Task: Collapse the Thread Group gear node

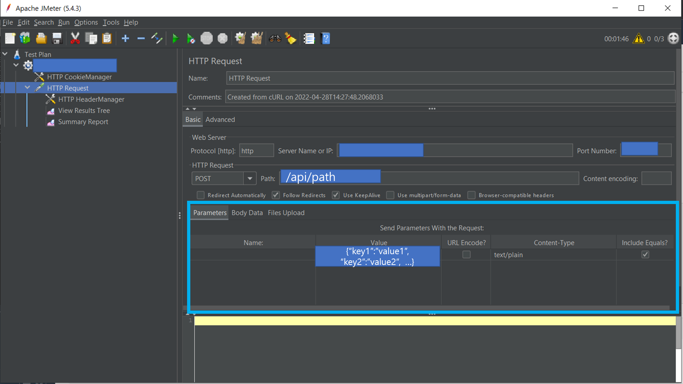Action: pos(16,65)
